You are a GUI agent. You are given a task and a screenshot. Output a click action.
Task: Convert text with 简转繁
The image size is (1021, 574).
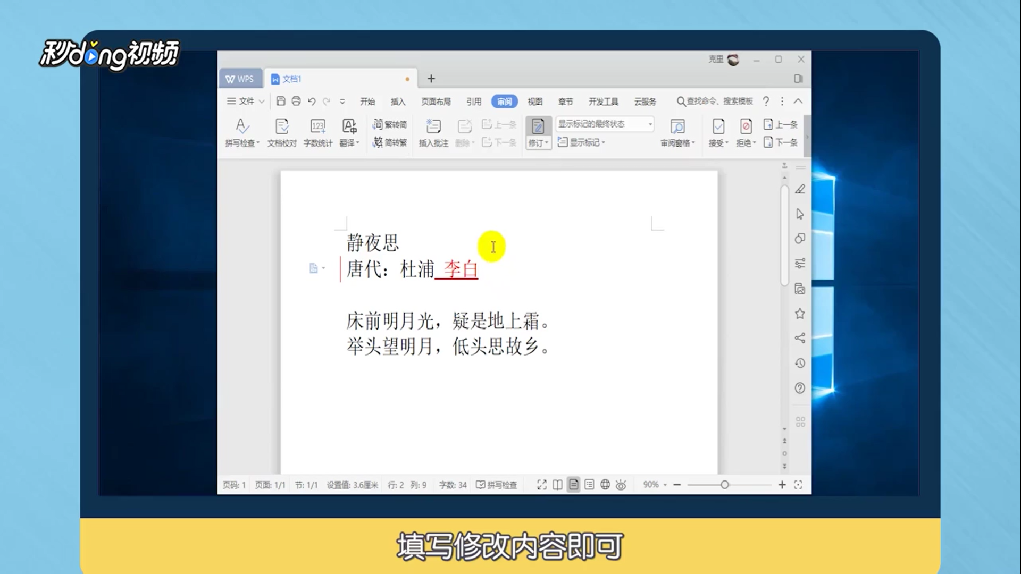tap(390, 142)
